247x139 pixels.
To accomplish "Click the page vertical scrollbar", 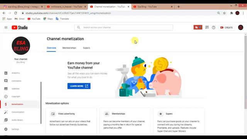I will click(245, 72).
